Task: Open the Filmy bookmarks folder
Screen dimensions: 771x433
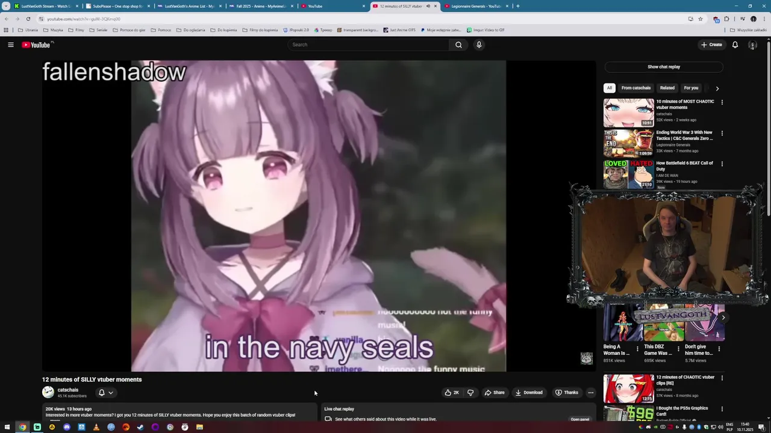Action: click(x=76, y=29)
